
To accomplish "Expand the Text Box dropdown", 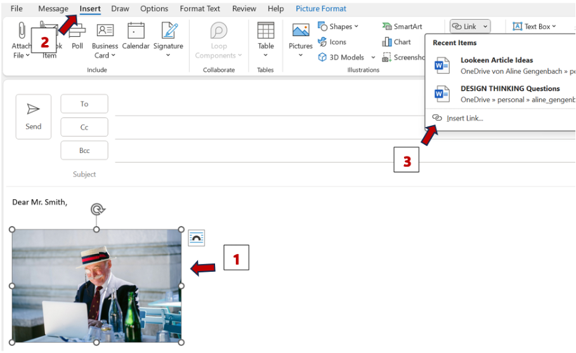I will tap(554, 27).
